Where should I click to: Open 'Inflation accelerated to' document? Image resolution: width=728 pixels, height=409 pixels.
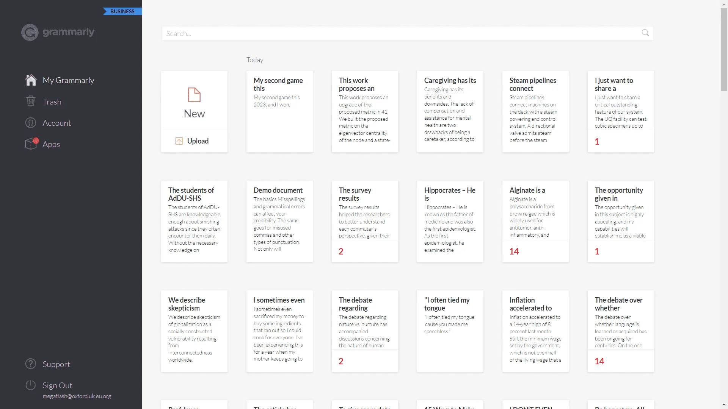pos(535,331)
